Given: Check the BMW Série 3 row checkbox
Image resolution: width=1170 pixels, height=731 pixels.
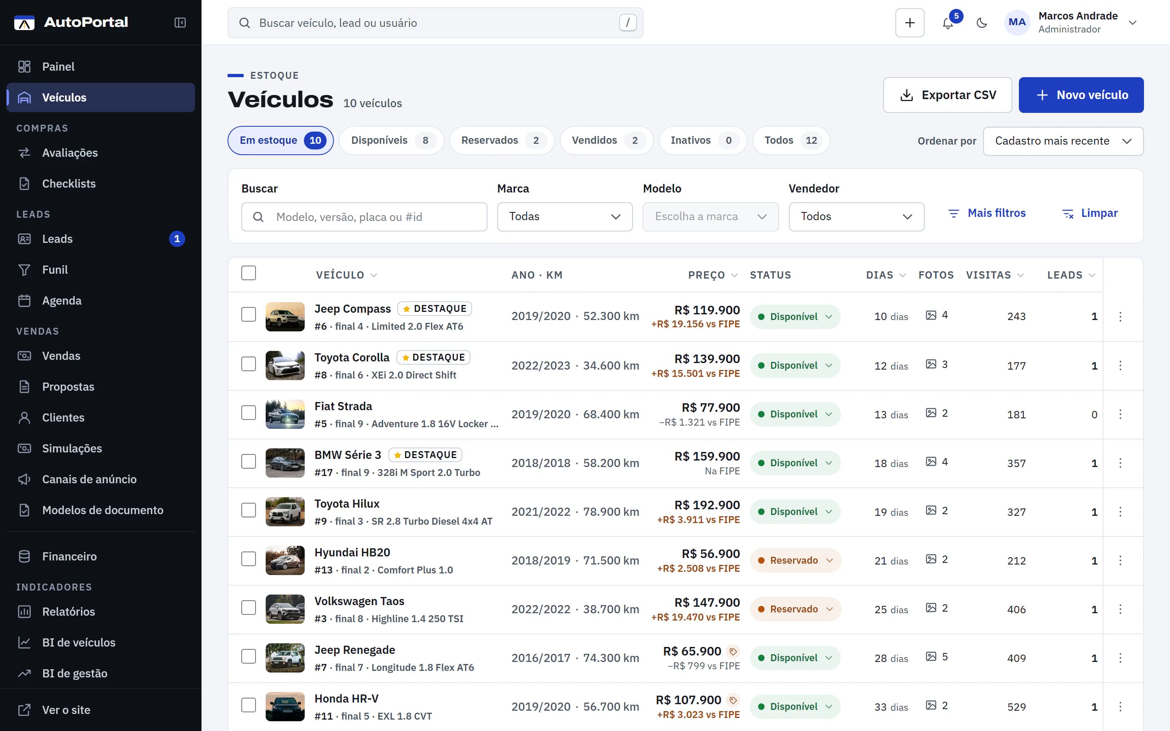Looking at the screenshot, I should (249, 461).
